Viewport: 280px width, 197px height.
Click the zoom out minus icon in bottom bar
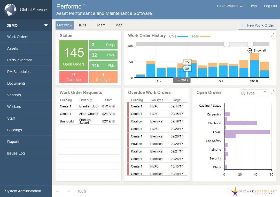(x=58, y=191)
